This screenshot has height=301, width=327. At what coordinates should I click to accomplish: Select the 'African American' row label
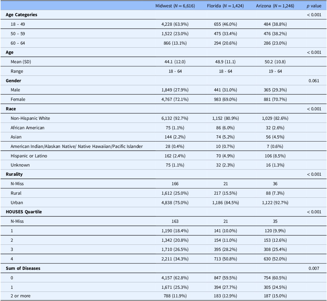click(x=27, y=128)
